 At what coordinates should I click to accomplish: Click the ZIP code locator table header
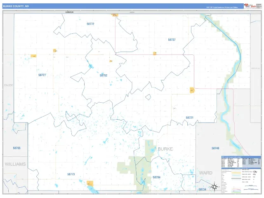(241, 157)
